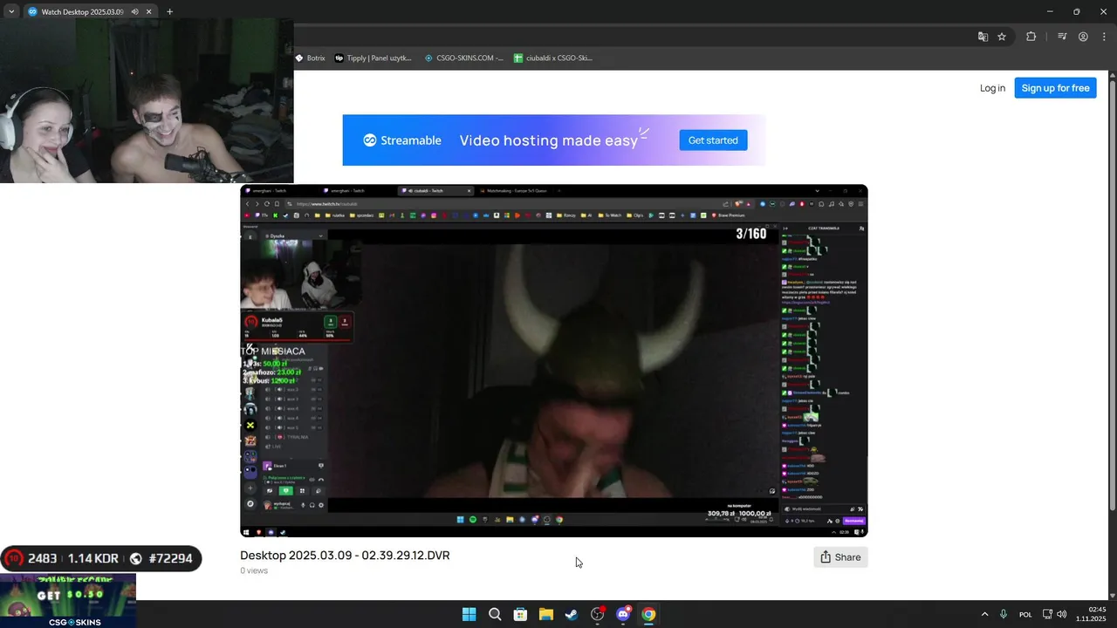Open the CSGO-SKINS.COM bookmark

(x=463, y=58)
